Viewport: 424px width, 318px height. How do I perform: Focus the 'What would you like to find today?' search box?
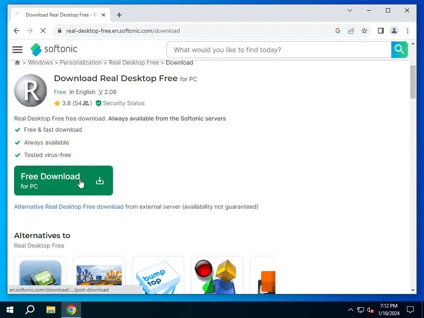pos(279,50)
